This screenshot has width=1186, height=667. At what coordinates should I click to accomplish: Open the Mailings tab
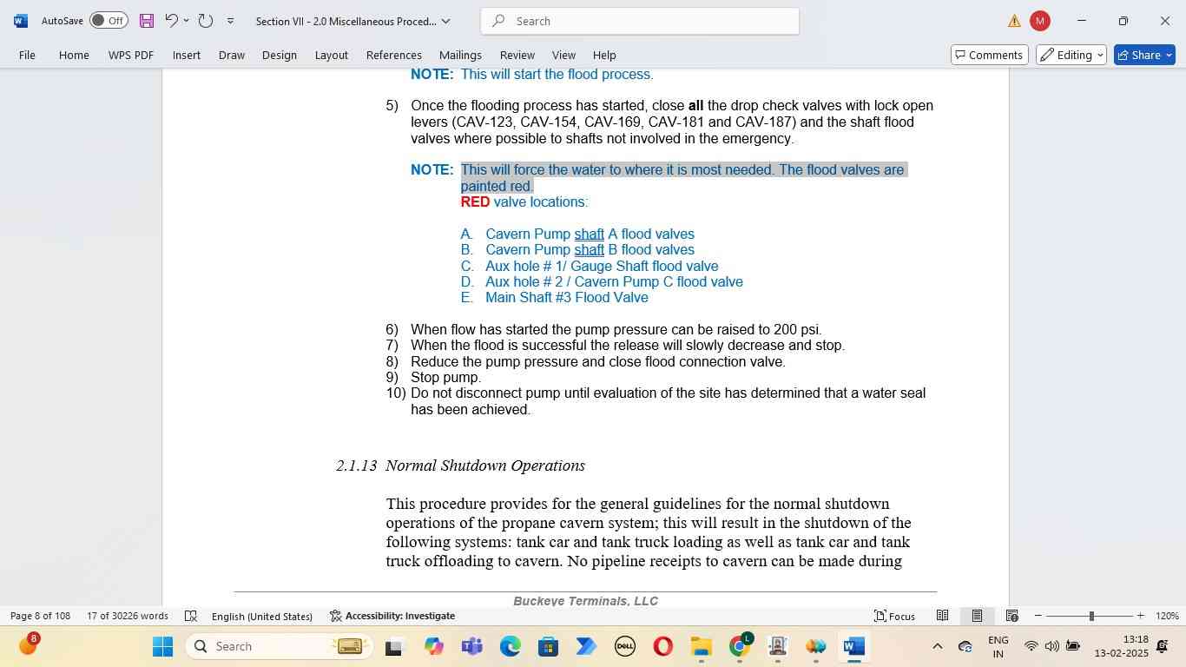click(x=460, y=55)
